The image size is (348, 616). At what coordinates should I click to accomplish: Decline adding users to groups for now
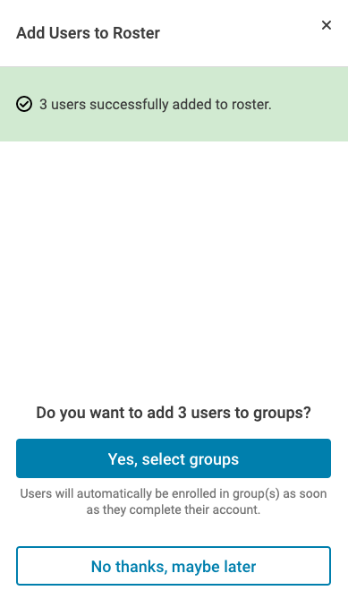[x=174, y=566]
